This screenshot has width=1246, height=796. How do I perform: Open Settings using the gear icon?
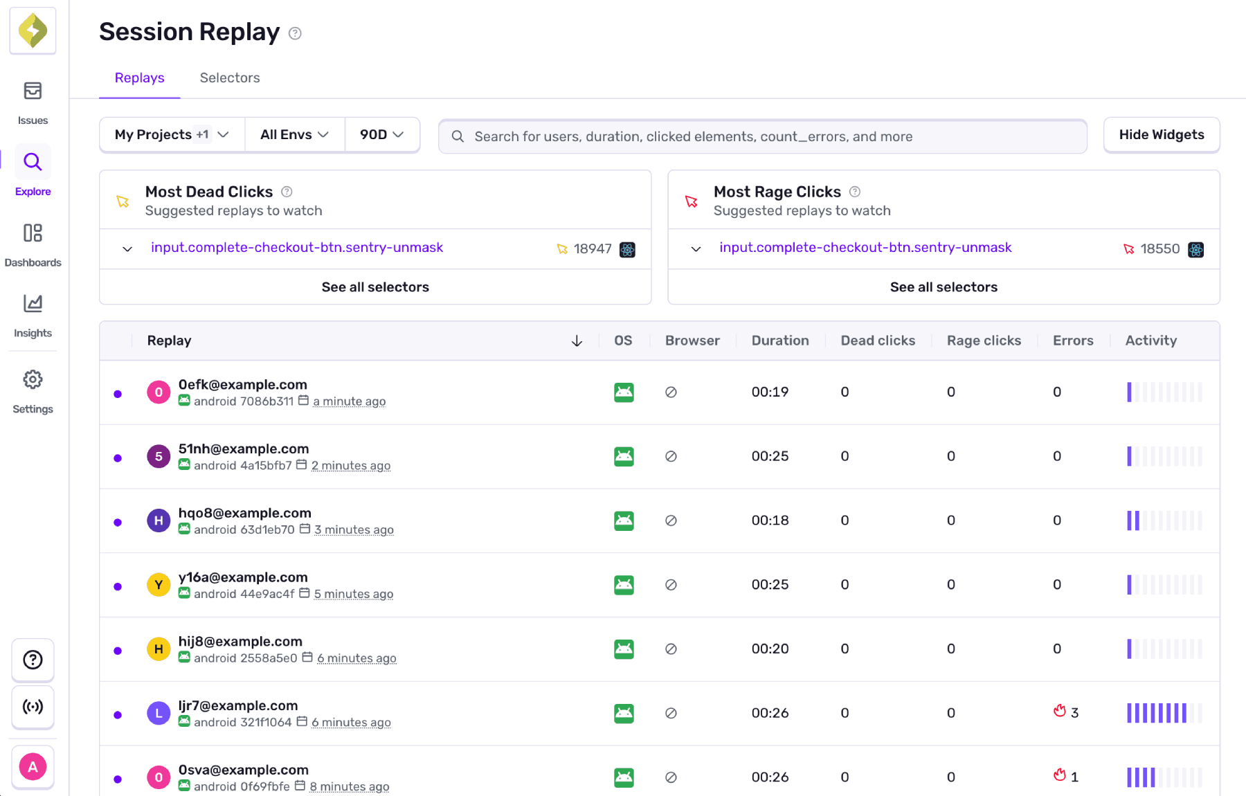[x=32, y=388]
